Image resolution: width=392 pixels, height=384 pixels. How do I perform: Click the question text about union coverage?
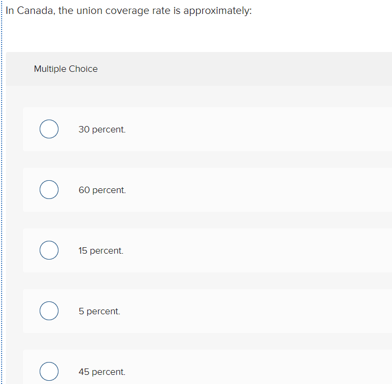[x=129, y=11]
